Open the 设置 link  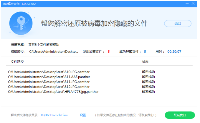[83, 115]
